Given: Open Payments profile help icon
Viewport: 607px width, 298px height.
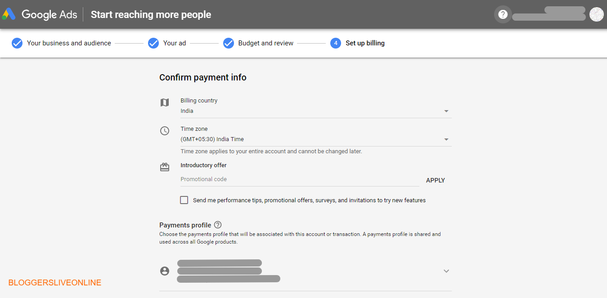Looking at the screenshot, I should pyautogui.click(x=218, y=225).
